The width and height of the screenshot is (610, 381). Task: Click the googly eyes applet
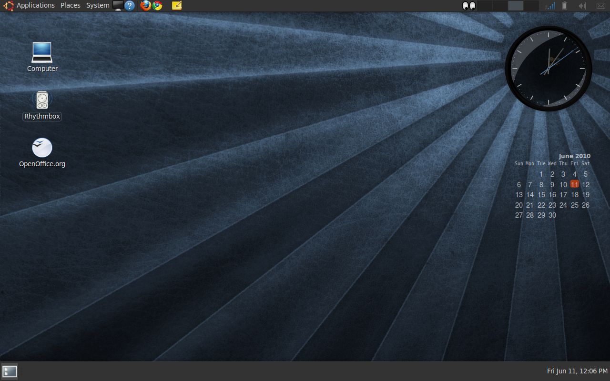(469, 6)
